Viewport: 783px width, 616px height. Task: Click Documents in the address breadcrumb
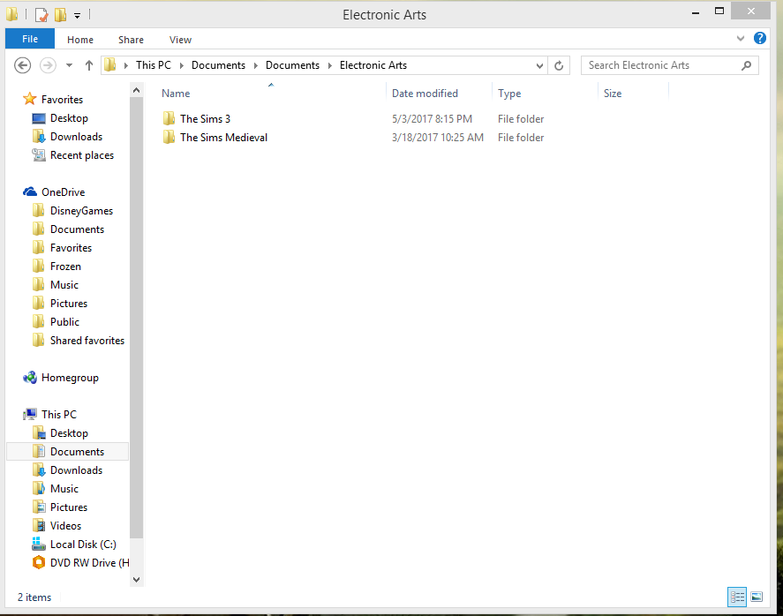[x=218, y=65]
